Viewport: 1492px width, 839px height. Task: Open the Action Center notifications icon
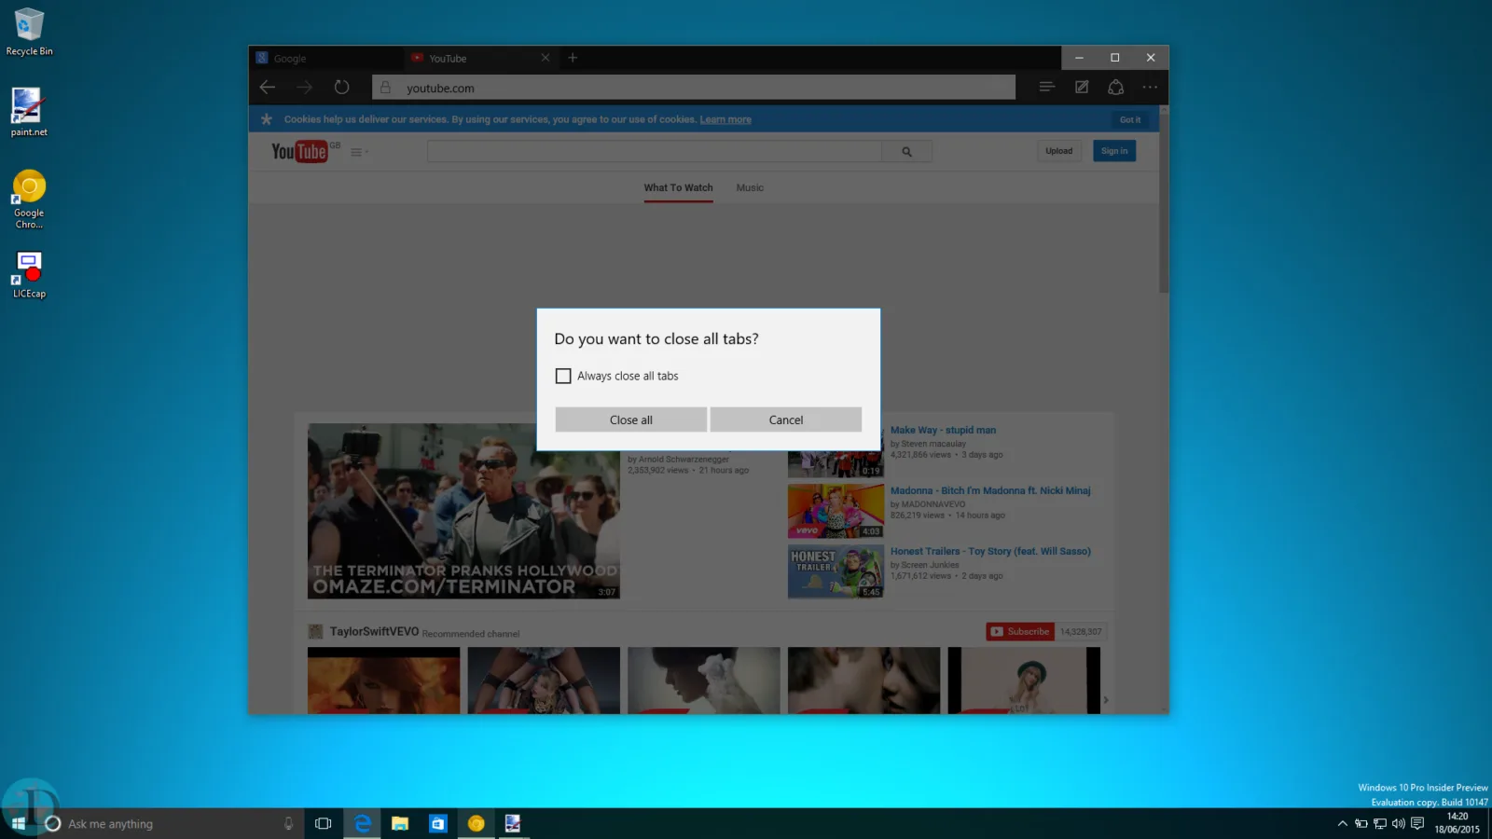point(1417,823)
